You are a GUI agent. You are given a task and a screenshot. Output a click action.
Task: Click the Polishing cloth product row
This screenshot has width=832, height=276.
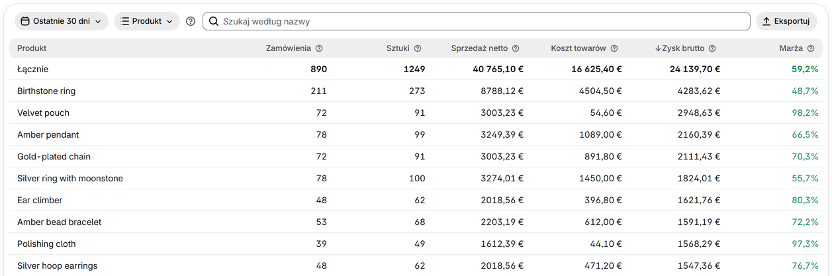pyautogui.click(x=416, y=244)
